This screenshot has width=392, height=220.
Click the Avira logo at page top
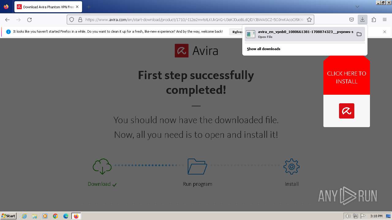pos(196,51)
